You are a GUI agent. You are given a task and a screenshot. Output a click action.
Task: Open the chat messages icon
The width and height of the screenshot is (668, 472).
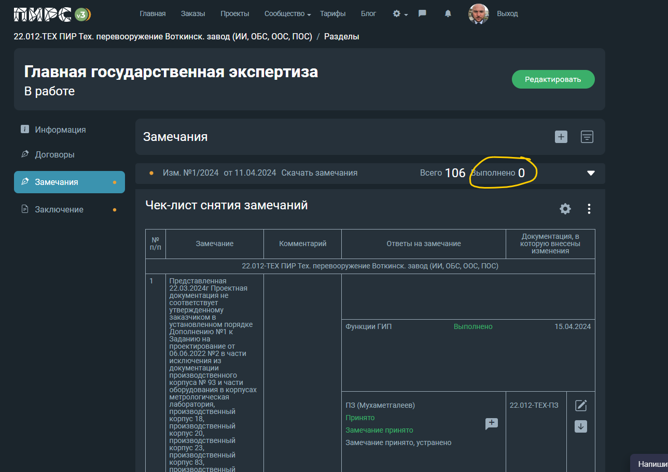(422, 14)
